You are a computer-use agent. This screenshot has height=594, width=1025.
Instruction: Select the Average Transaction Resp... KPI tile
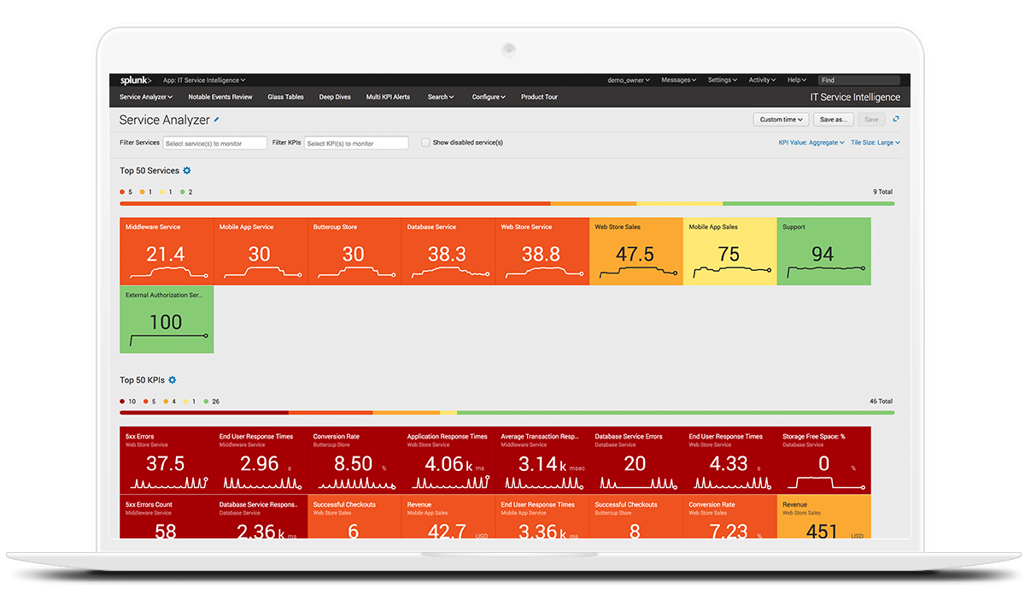542,460
